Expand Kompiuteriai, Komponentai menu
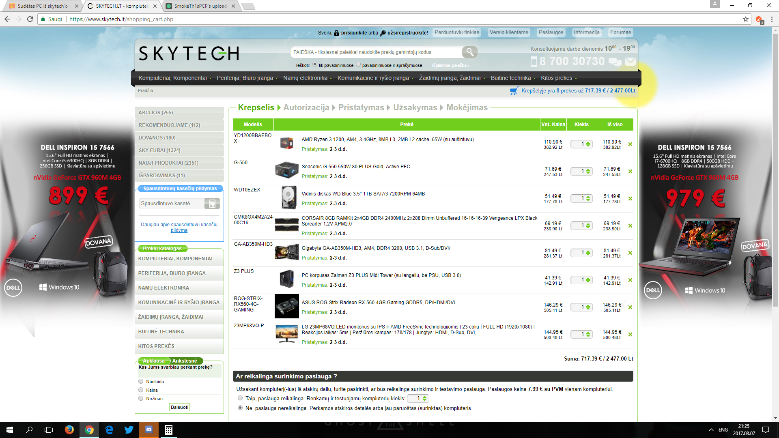This screenshot has height=438, width=779. [175, 78]
